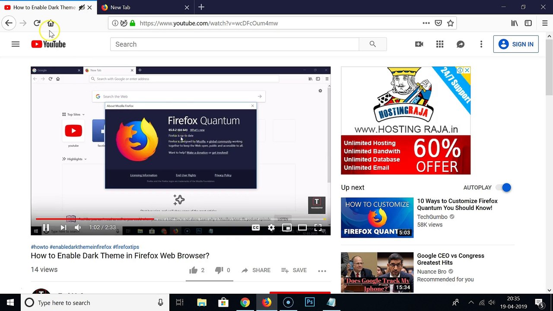
Task: Reload the current page
Action: point(37,23)
